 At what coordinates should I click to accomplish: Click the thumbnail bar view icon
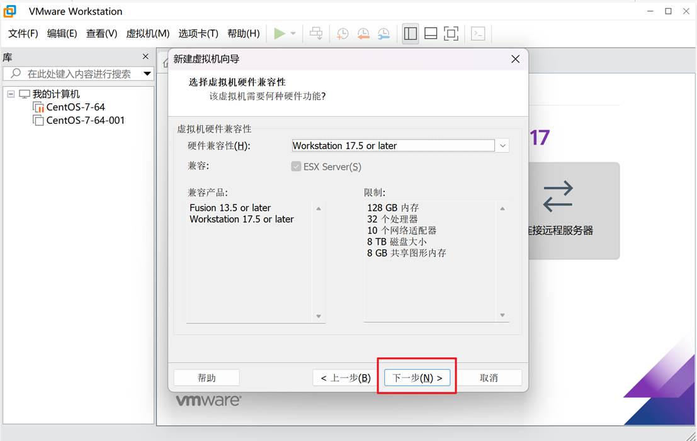(x=431, y=34)
